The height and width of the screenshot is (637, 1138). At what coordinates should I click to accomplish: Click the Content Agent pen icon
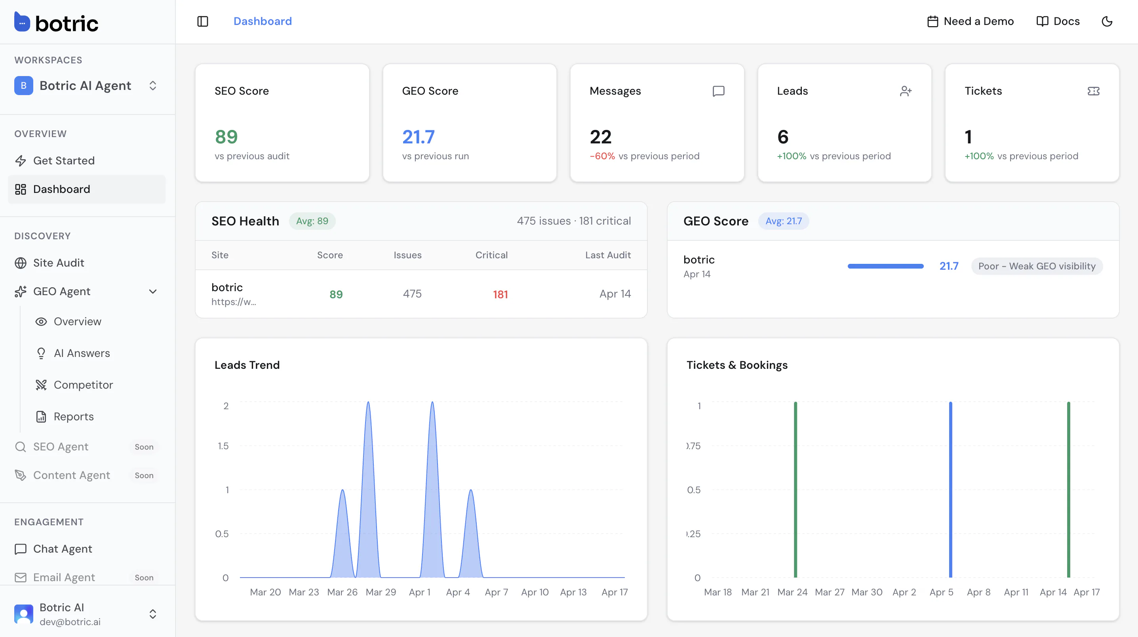pyautogui.click(x=20, y=475)
